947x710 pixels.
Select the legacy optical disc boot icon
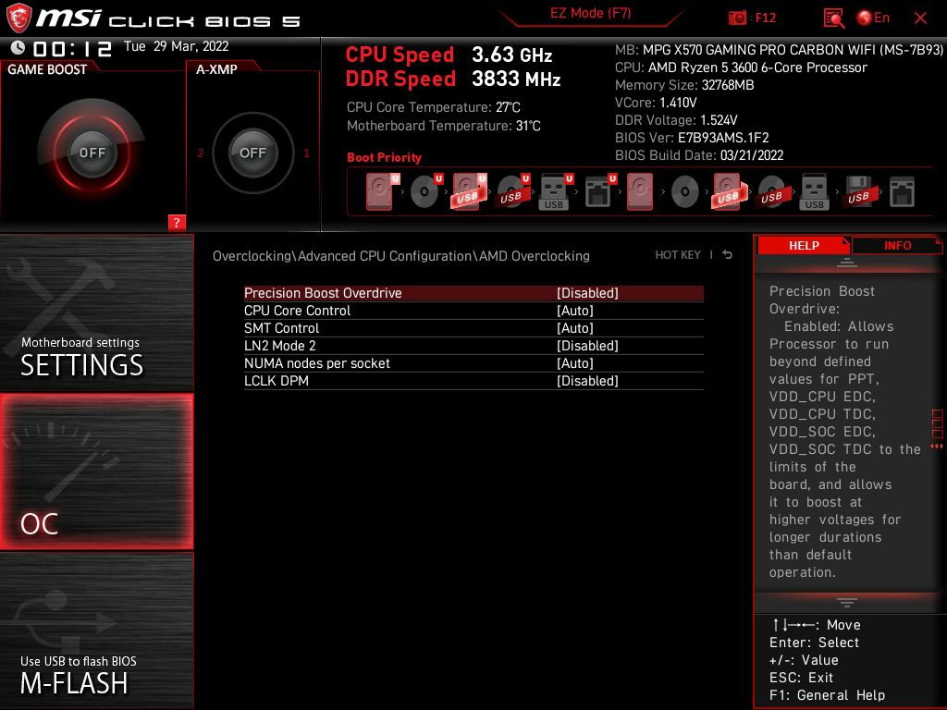click(685, 191)
